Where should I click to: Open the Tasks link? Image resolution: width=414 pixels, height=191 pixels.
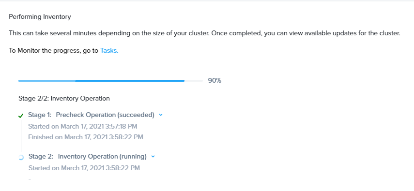point(109,51)
